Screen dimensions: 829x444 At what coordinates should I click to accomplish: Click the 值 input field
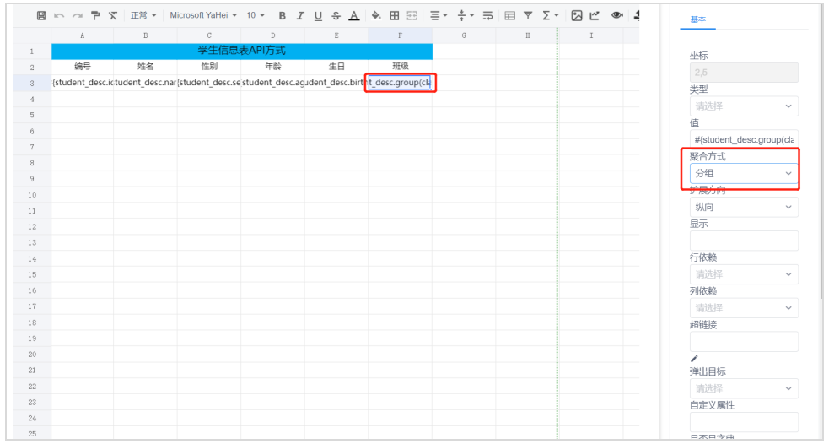(744, 140)
